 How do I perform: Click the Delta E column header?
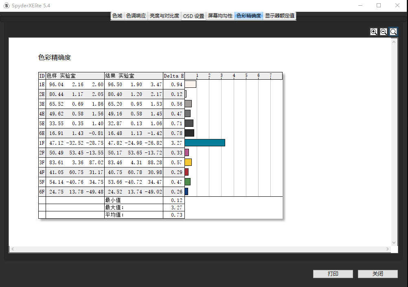[173, 76]
